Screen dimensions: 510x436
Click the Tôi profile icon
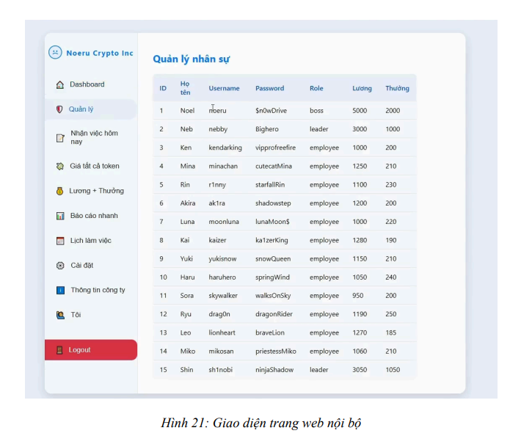click(x=60, y=315)
